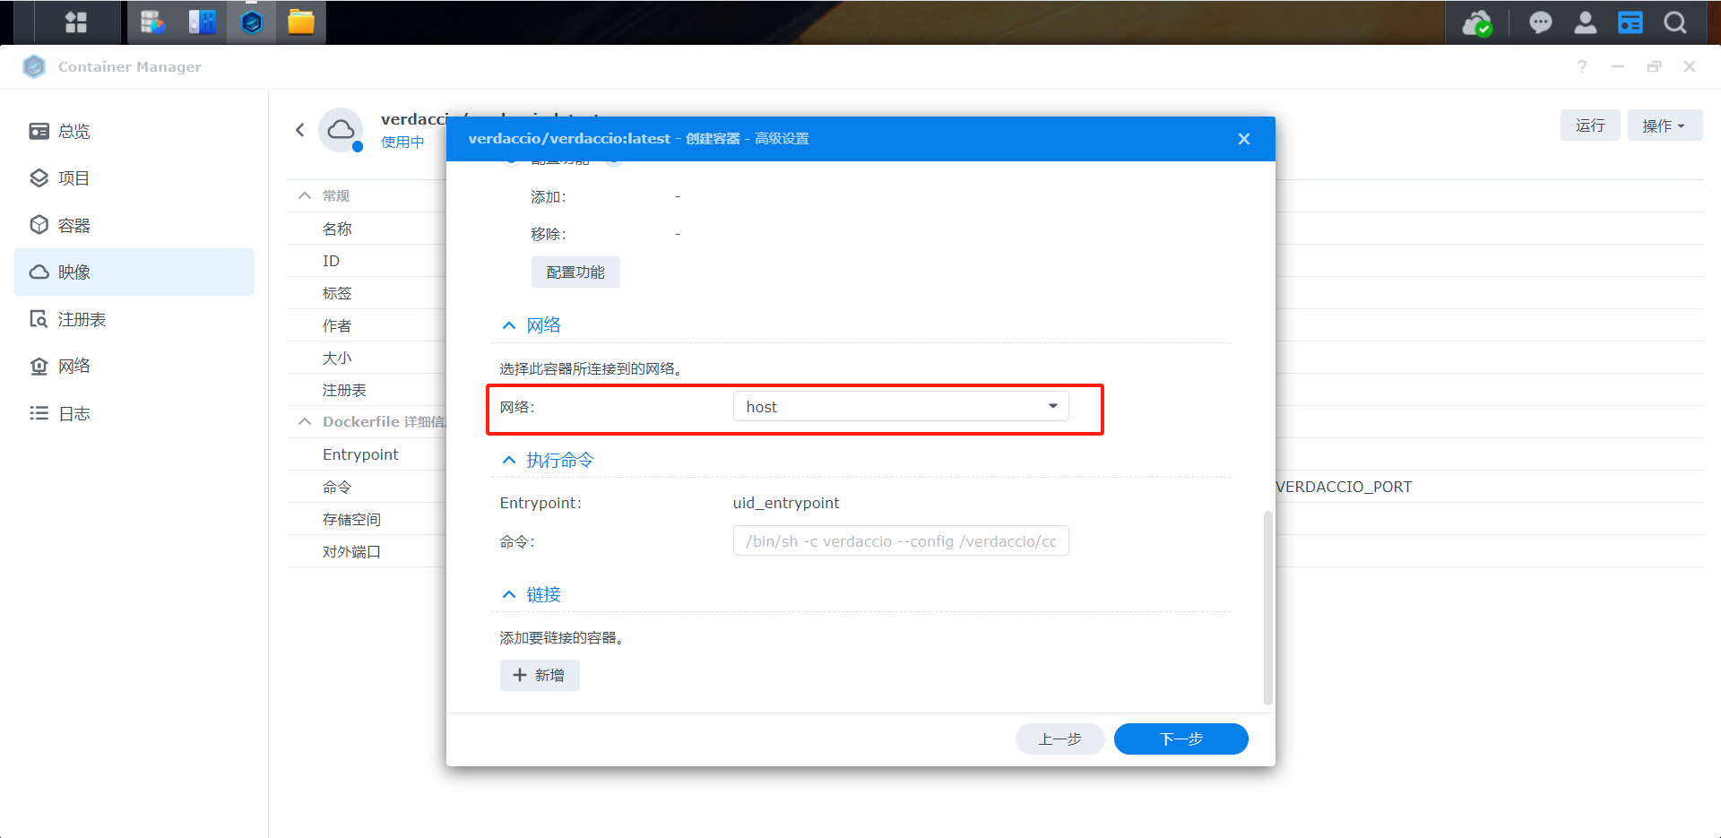The height and width of the screenshot is (838, 1721).
Task: Open the DSM search magnifier
Action: (x=1674, y=22)
